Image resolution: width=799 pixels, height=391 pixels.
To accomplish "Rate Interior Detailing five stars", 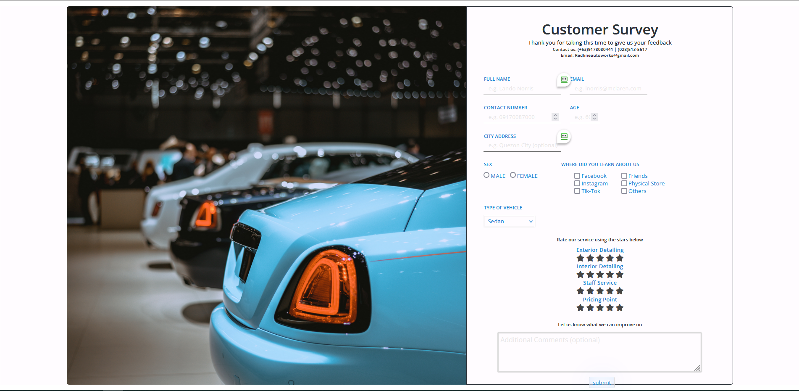I will [x=620, y=275].
